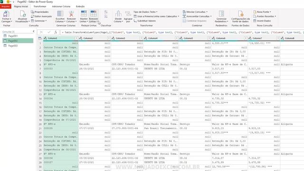
Task: Select row number 14
Action: [x=40, y=98]
